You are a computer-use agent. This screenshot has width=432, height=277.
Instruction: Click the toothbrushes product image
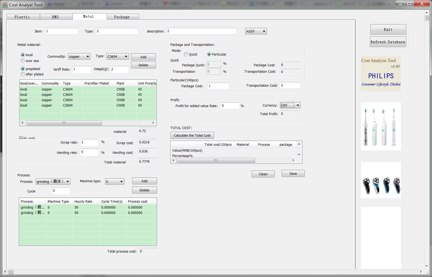381,126
